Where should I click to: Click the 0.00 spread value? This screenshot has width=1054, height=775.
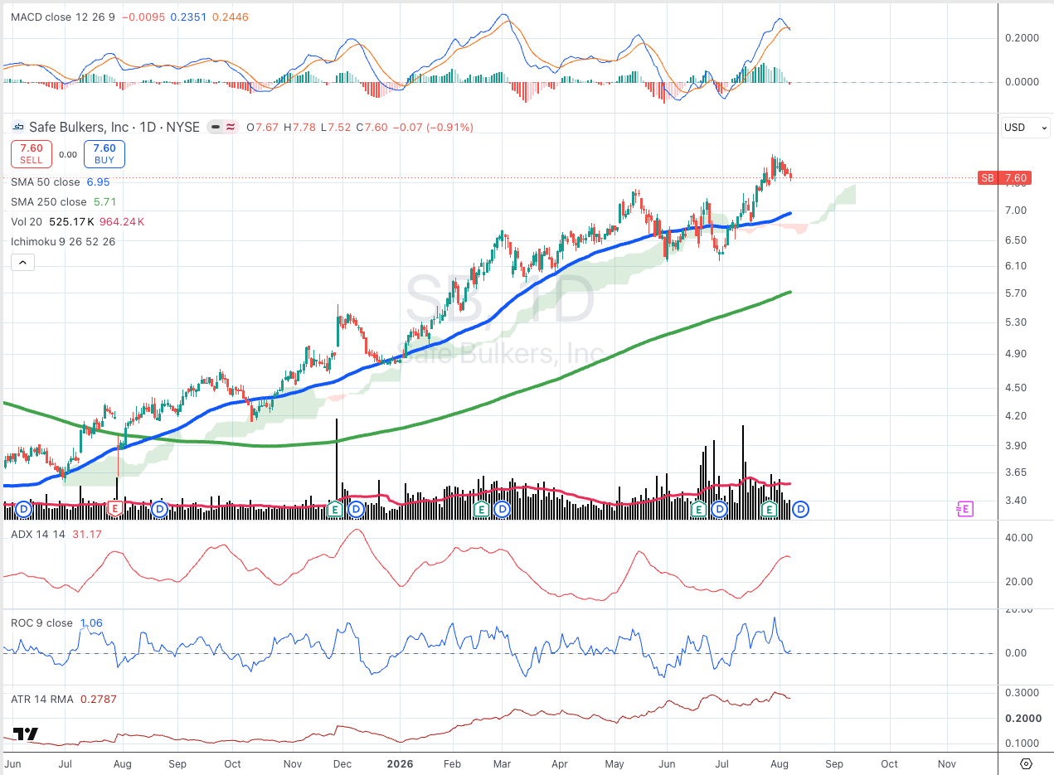coord(68,154)
